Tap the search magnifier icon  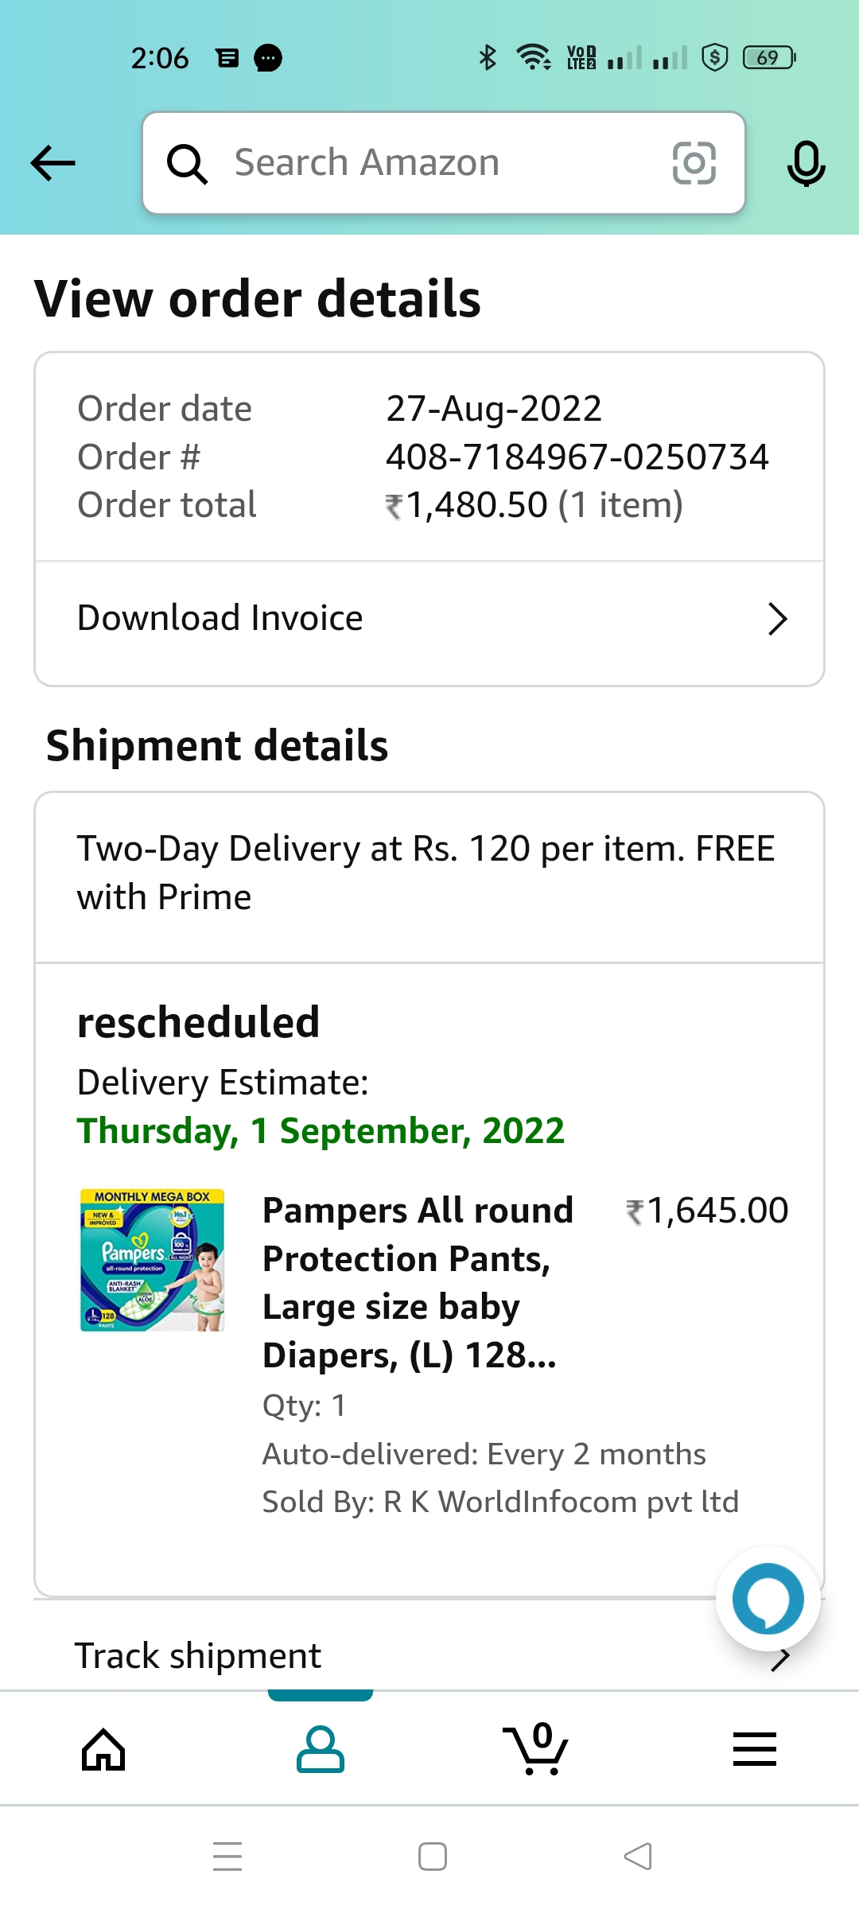coord(187,164)
